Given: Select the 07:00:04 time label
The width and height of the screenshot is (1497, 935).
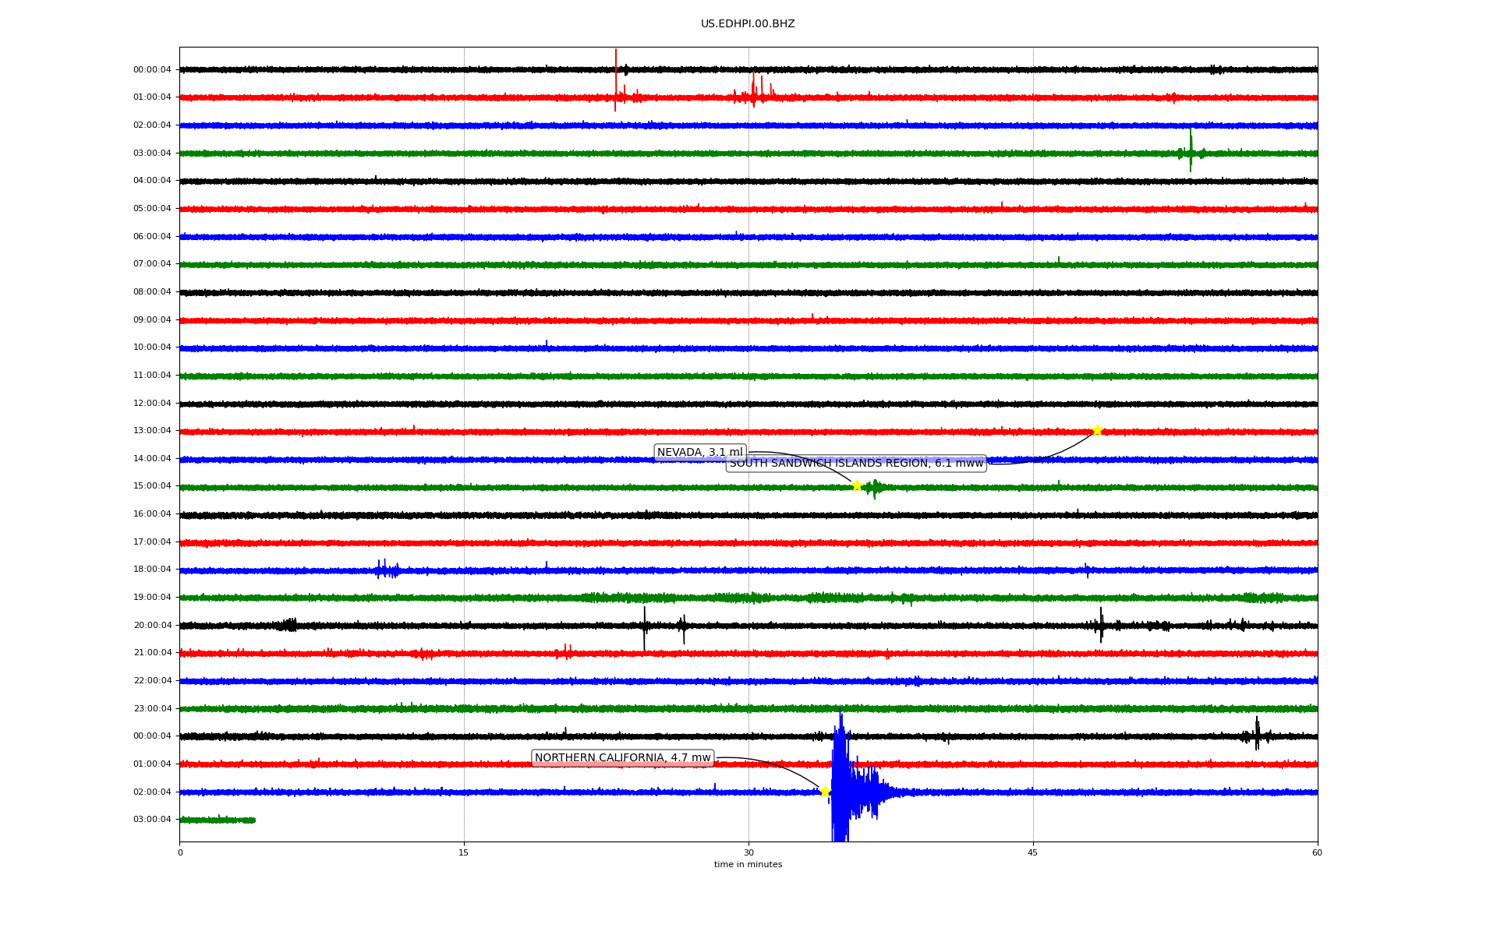Looking at the screenshot, I should point(152,264).
